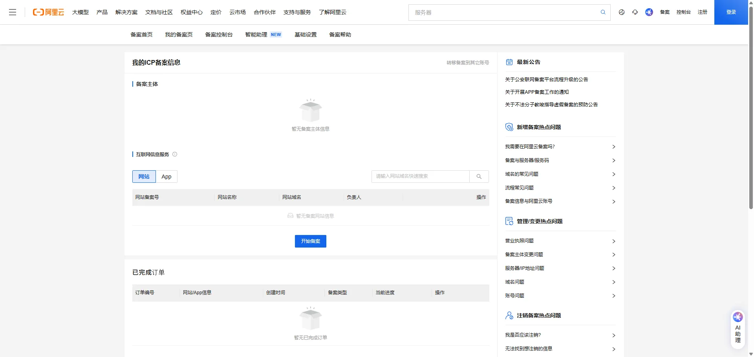Screen dimensions: 754x357
Task: Expand the 我需要在阿里云备案吗? question
Action: click(x=560, y=147)
